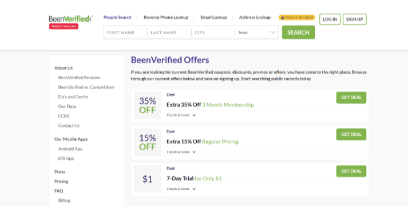Open BeenVerified vs. Competition link
This screenshot has width=408, height=210.
[86, 87]
